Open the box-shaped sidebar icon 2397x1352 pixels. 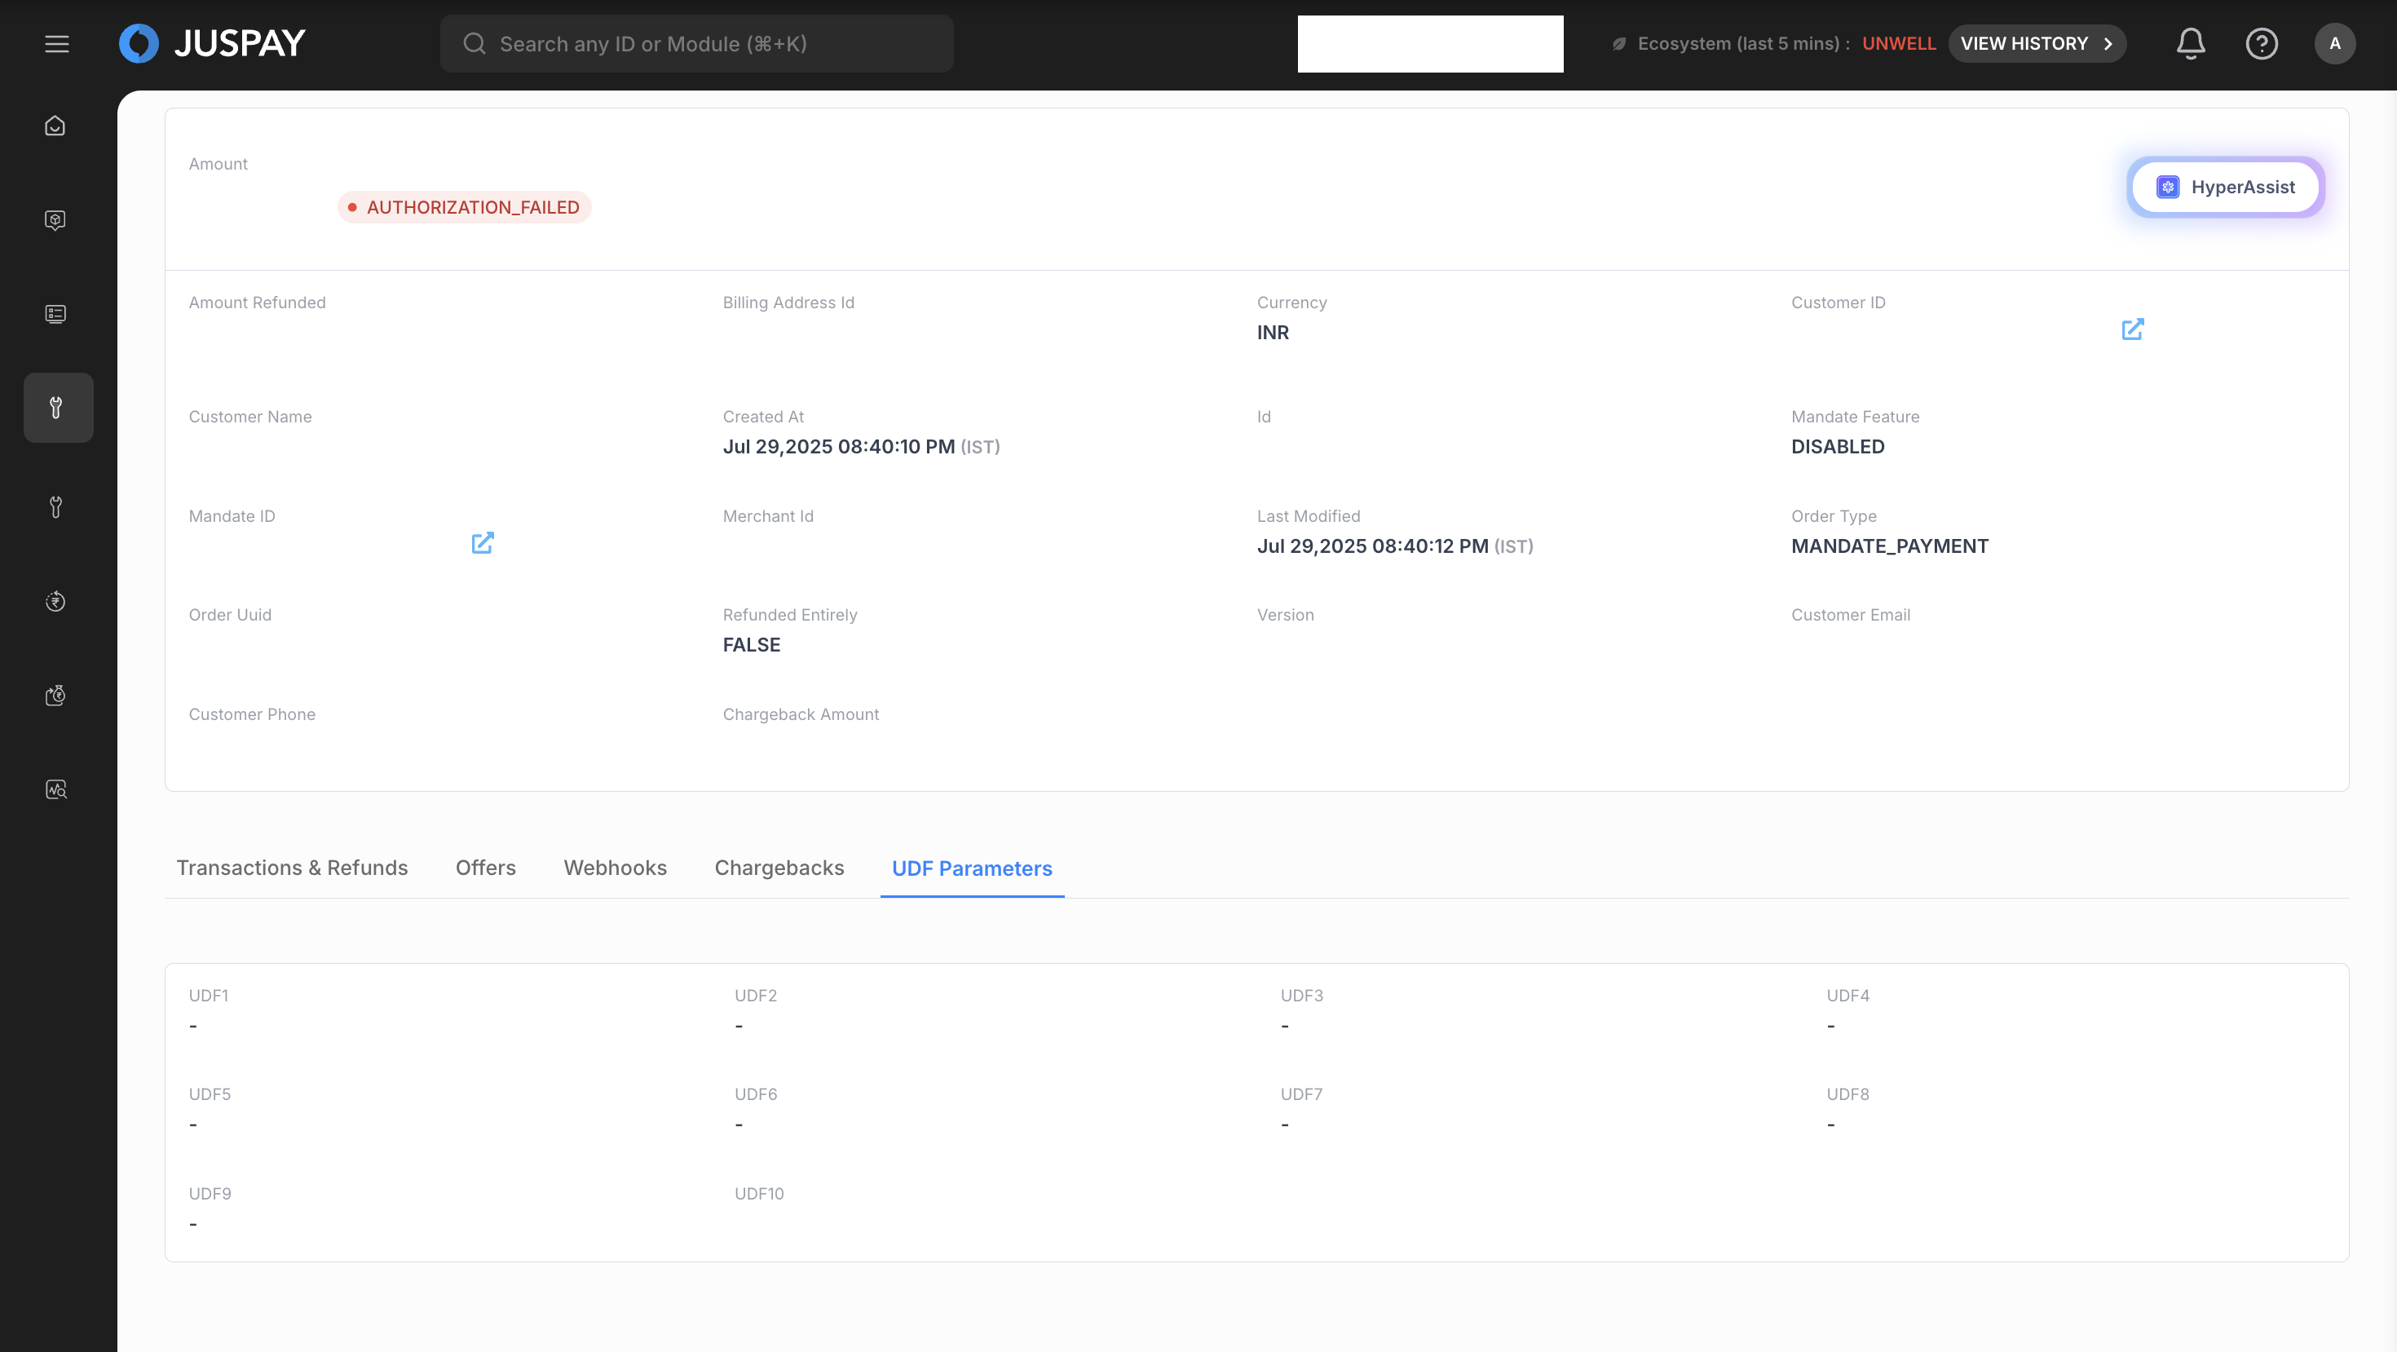coord(55,219)
